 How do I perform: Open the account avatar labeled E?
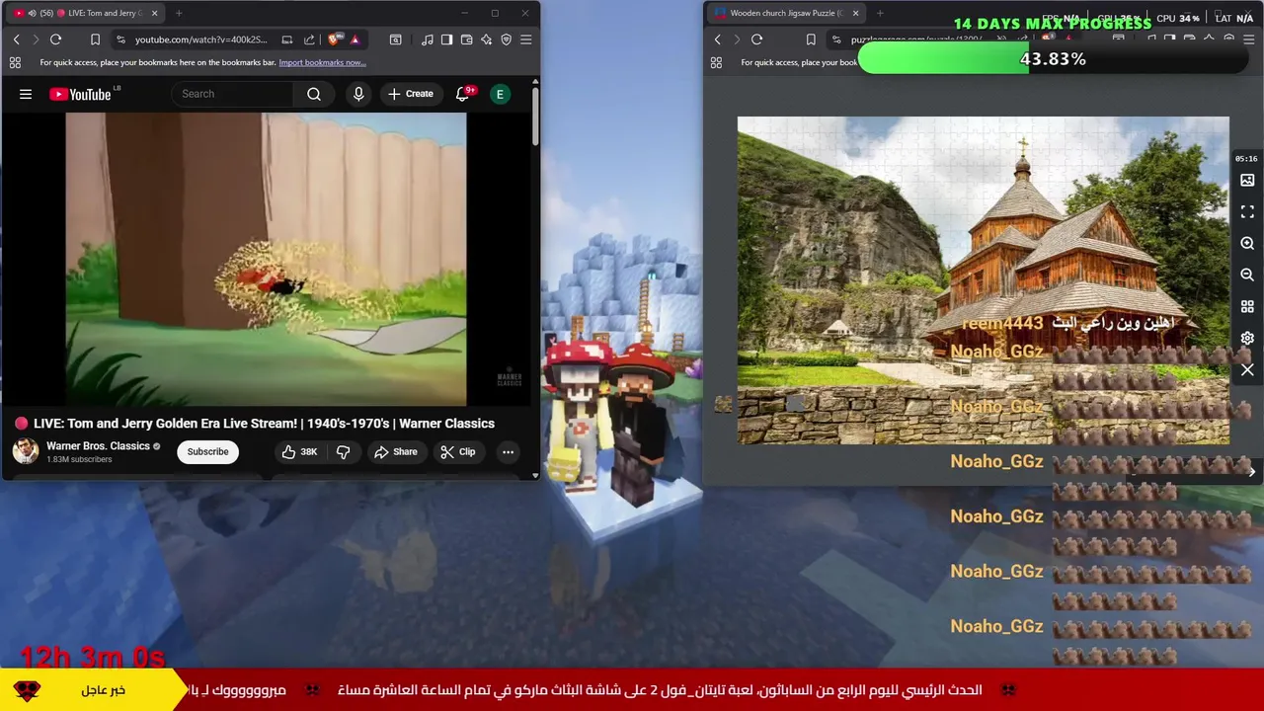point(501,94)
